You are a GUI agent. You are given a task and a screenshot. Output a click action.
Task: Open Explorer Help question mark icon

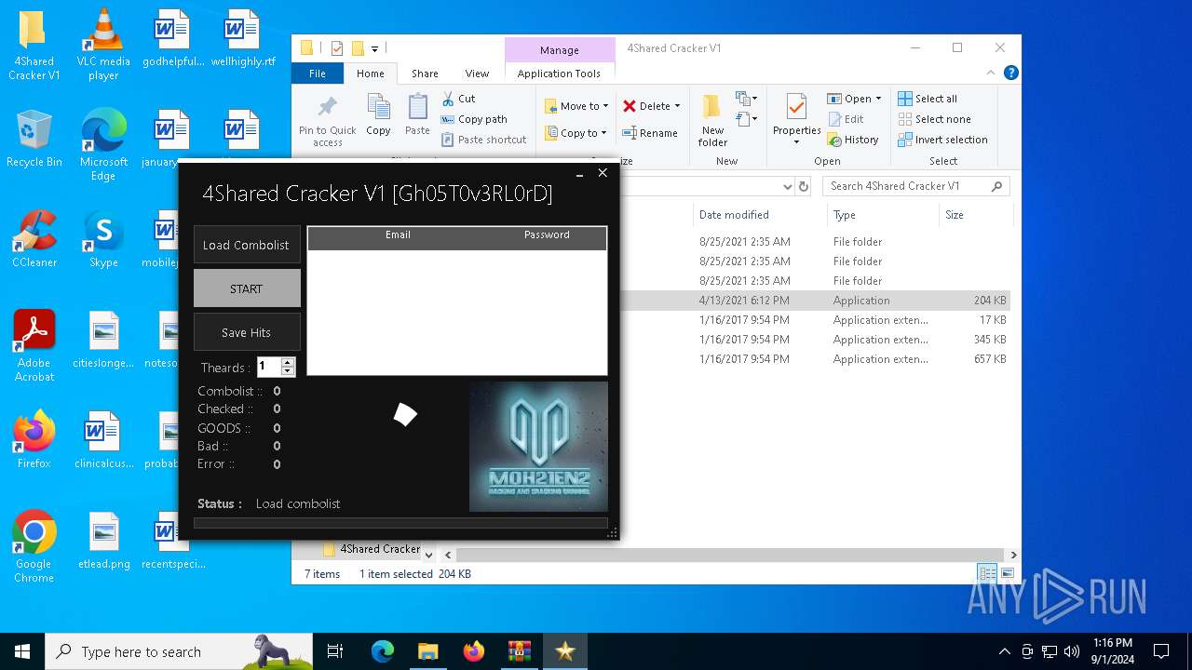click(1010, 73)
